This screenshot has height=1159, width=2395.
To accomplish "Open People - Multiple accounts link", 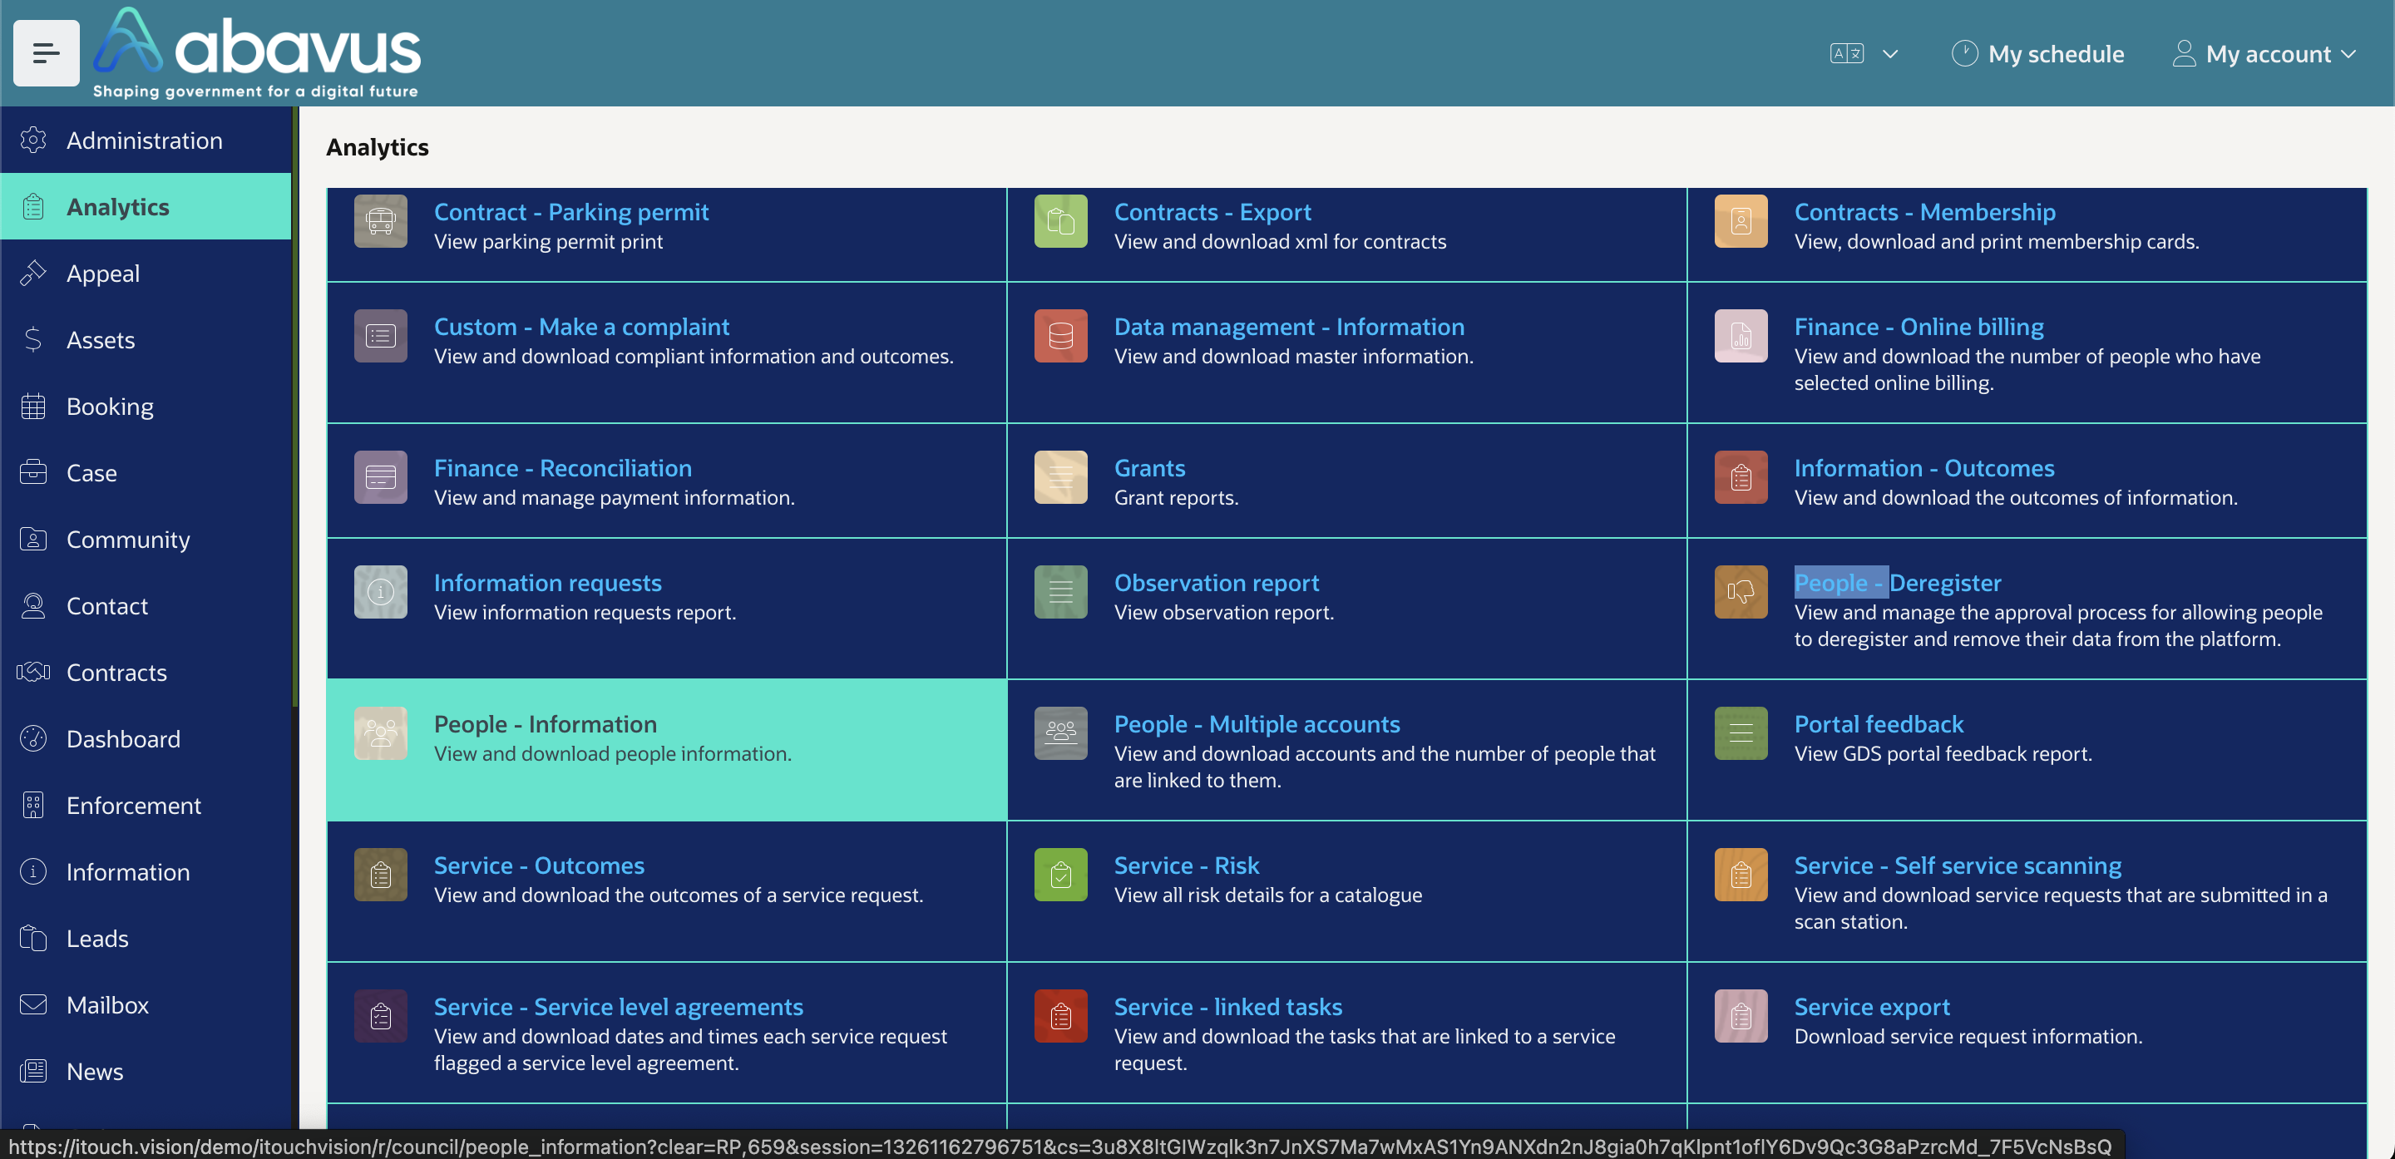I will click(1257, 724).
